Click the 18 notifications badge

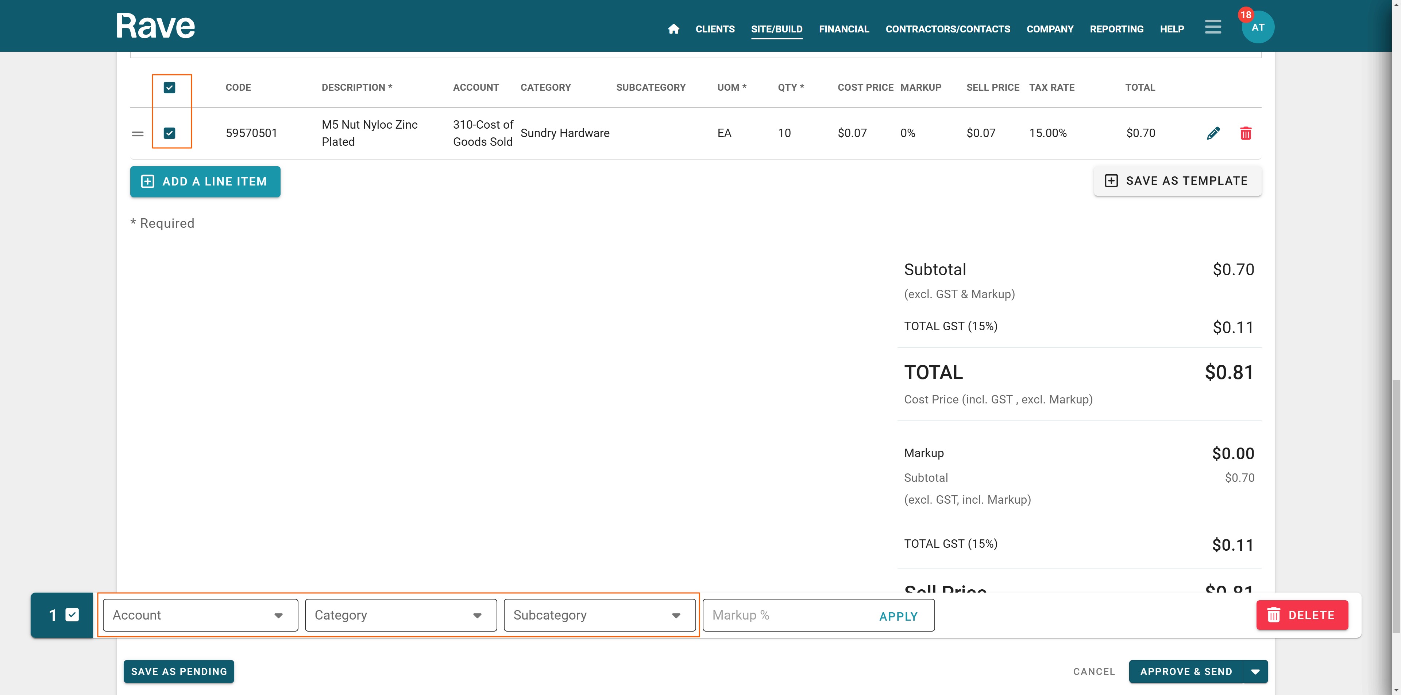pos(1246,15)
